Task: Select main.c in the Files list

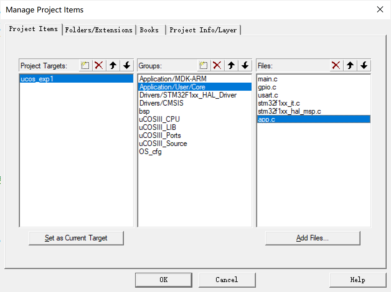Action: pyautogui.click(x=267, y=79)
